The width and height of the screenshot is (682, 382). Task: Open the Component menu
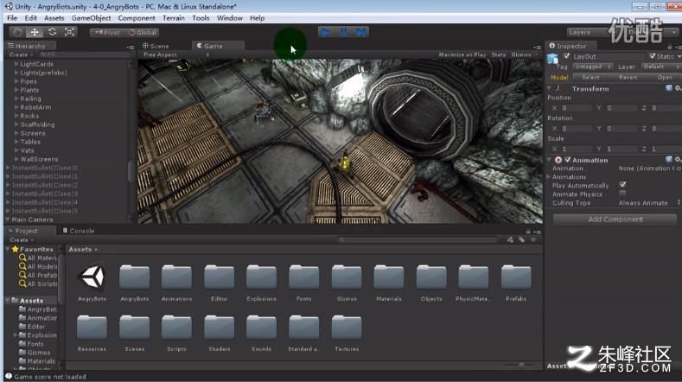[x=136, y=18]
